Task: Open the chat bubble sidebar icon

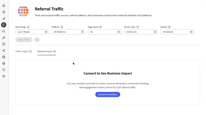Action: [4, 44]
